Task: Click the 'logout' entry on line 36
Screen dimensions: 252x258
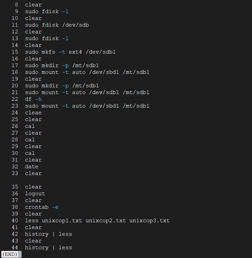Action: [35, 194]
